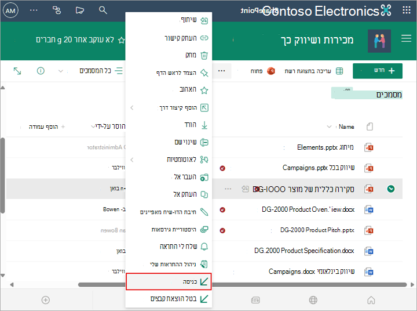Screen dimensions: 417x311
Task: Open file DG-2000 Product Pitch.pptx
Action: coord(317,230)
